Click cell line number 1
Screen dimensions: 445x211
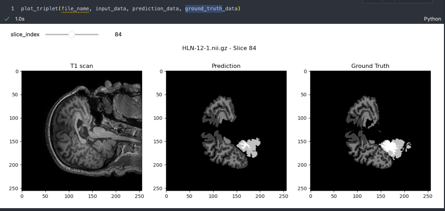click(x=12, y=8)
